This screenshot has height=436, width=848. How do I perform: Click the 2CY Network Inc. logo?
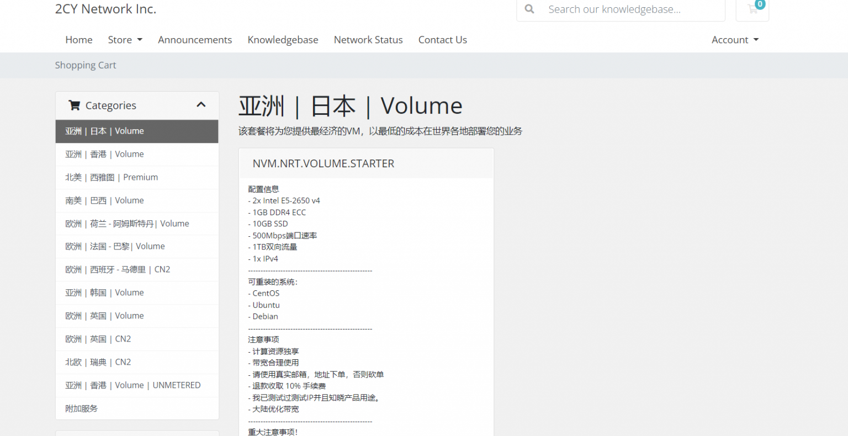click(105, 9)
